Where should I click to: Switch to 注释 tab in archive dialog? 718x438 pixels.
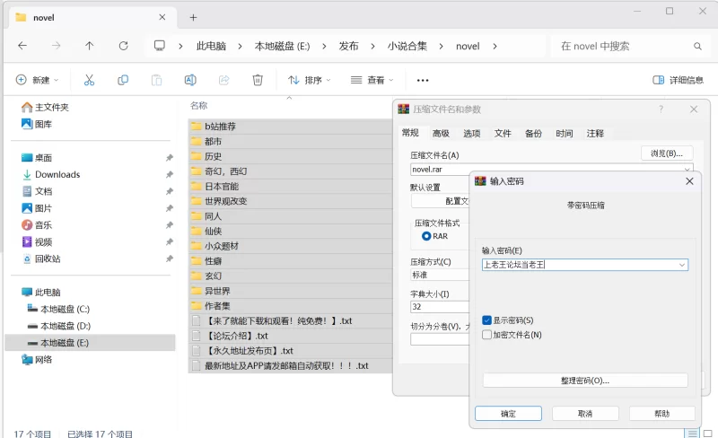tap(595, 134)
